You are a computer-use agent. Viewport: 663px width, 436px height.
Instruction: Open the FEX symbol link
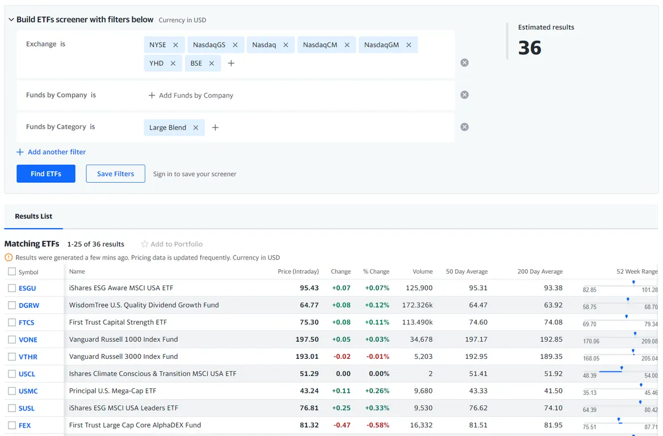[24, 425]
